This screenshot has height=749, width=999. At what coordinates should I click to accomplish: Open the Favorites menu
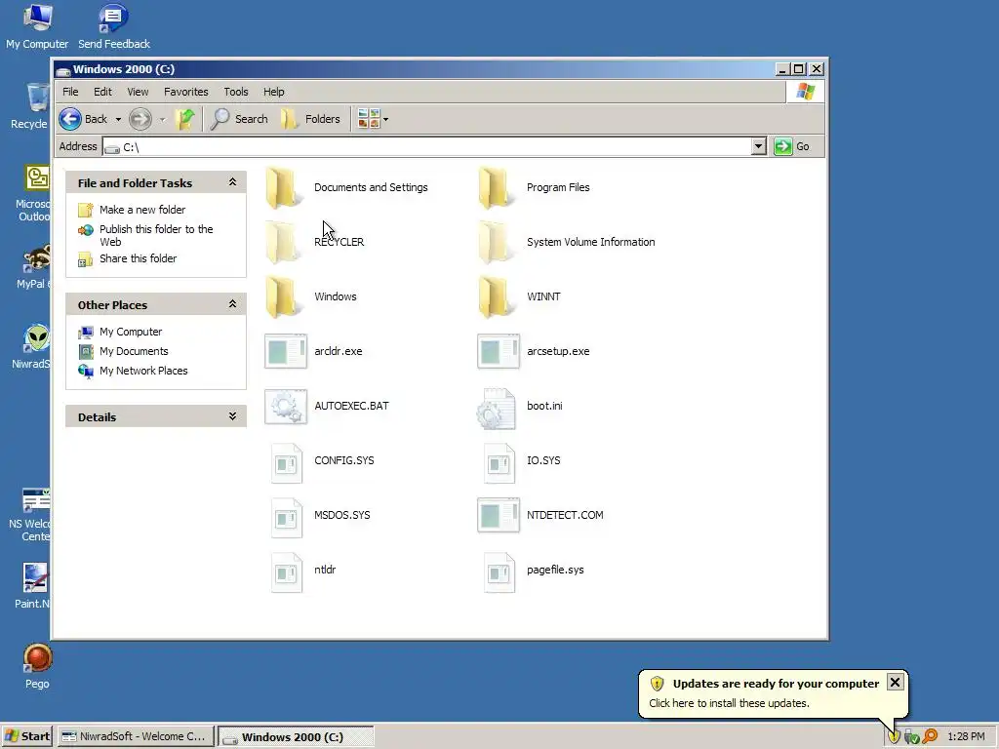pos(186,92)
